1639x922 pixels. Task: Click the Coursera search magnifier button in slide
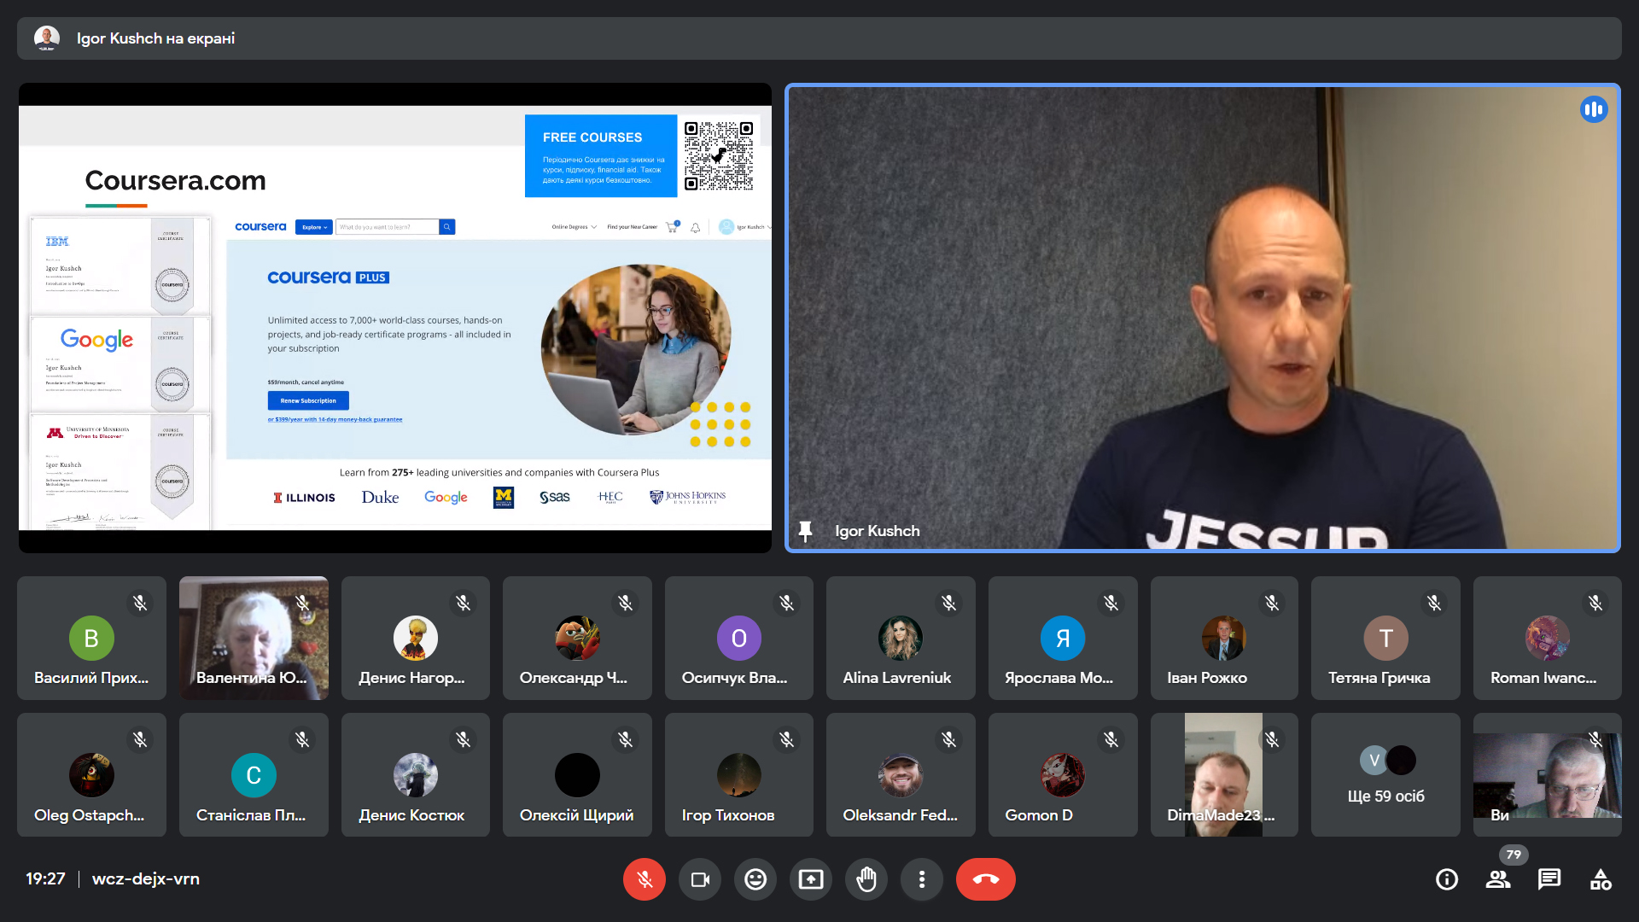coord(447,227)
